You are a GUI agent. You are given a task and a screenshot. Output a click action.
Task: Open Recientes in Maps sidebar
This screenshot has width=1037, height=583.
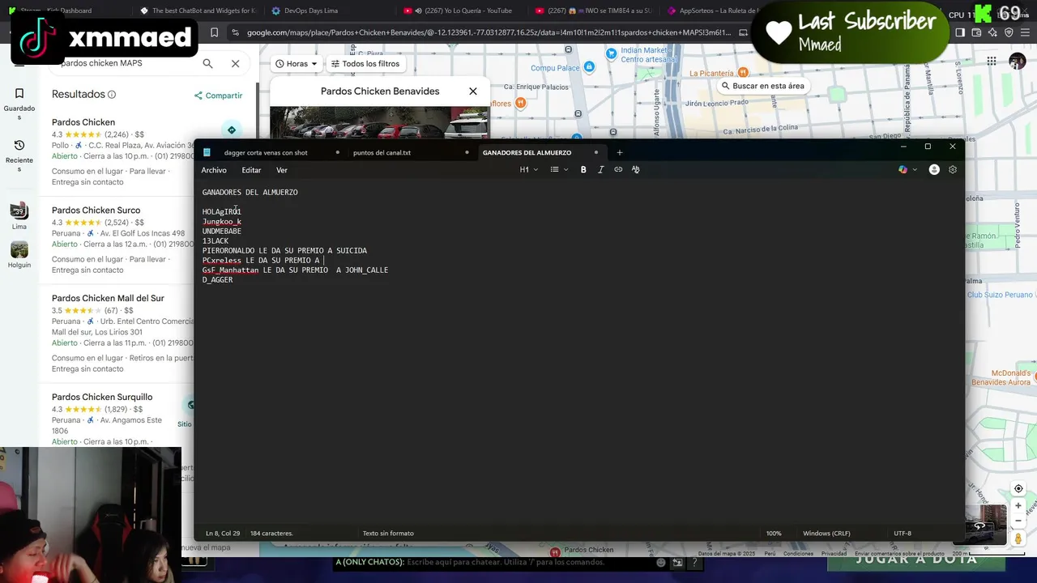19,155
